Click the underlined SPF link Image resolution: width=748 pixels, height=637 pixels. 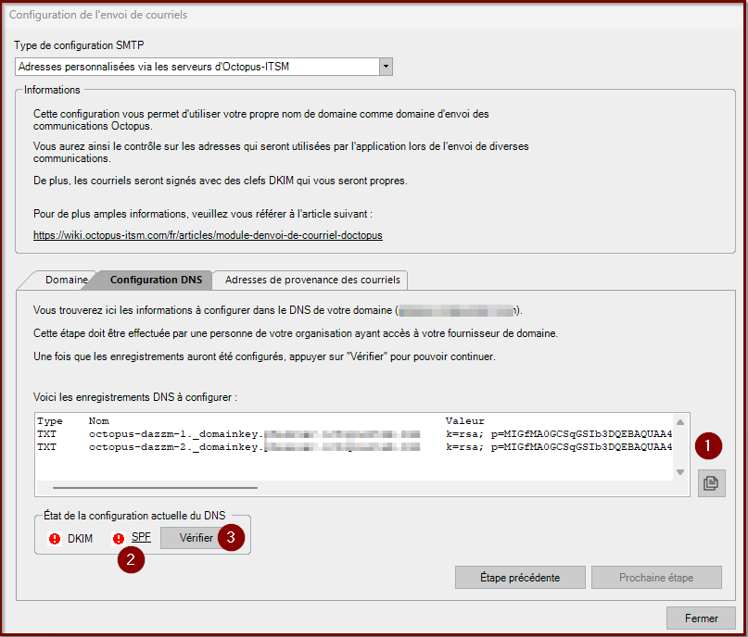point(141,537)
